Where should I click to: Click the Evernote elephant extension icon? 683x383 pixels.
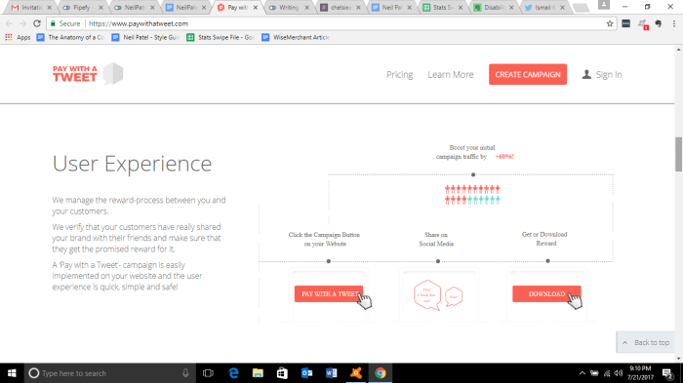(659, 23)
